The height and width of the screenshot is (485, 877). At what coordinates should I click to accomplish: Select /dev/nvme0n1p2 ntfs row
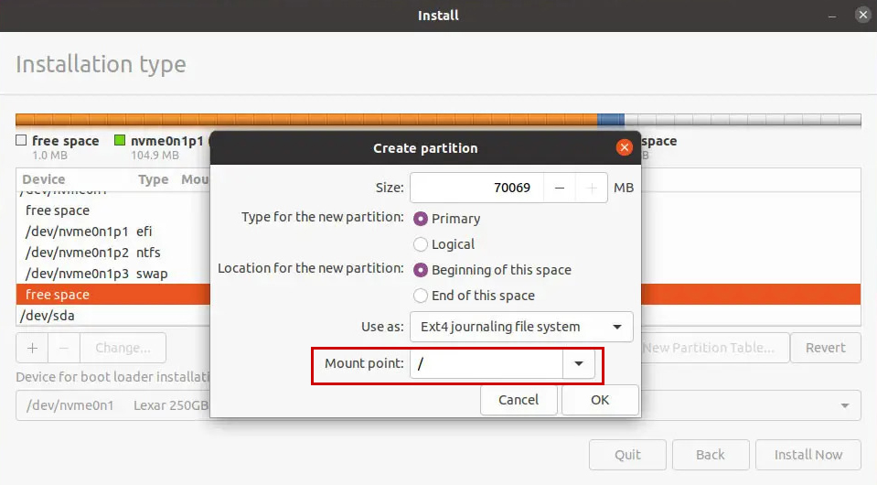pyautogui.click(x=91, y=253)
